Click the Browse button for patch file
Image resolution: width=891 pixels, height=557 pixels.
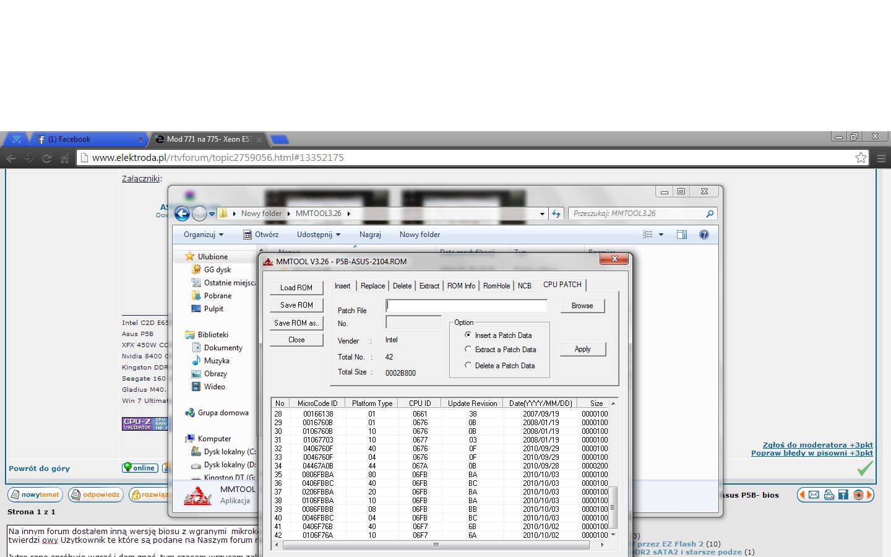(x=582, y=306)
